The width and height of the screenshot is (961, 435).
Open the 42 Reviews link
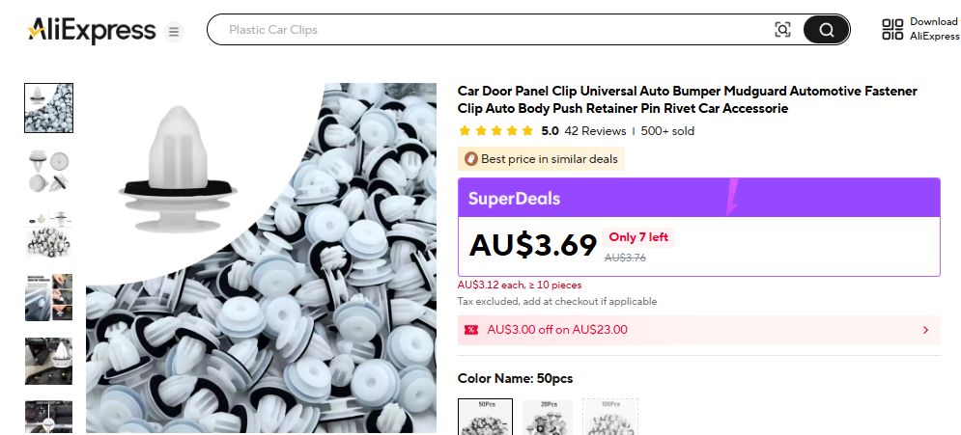click(x=595, y=131)
